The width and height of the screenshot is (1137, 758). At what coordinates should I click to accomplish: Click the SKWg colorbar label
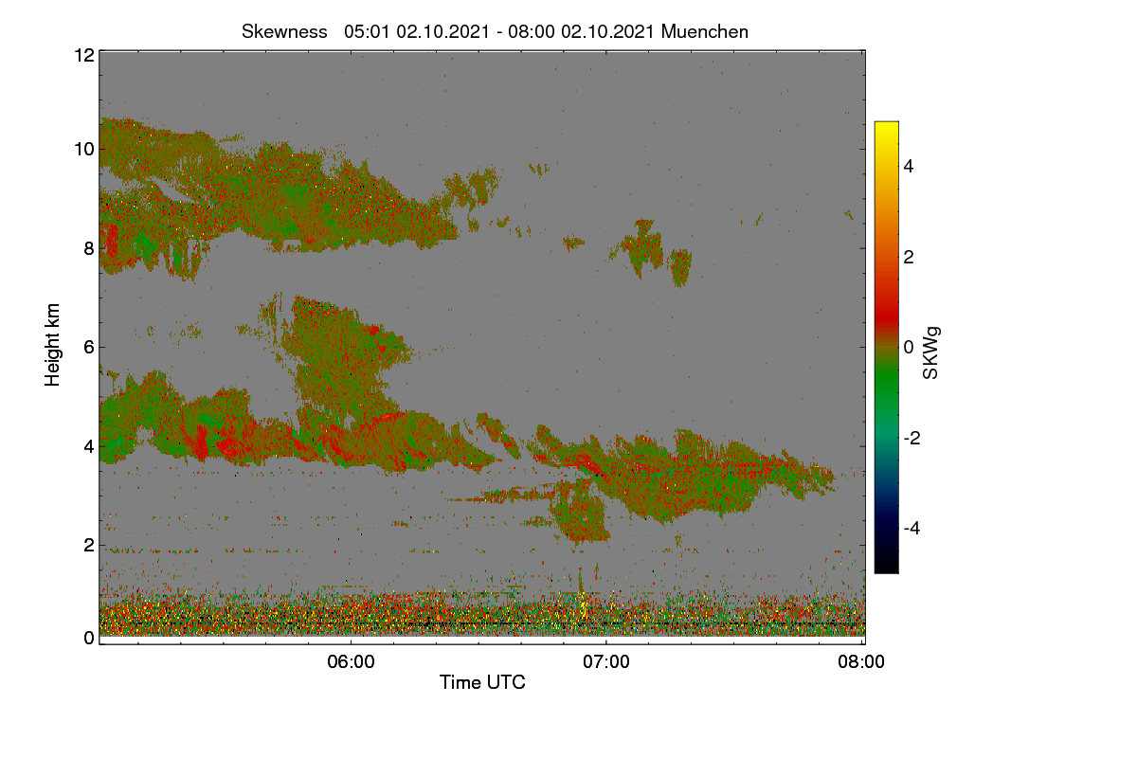931,352
